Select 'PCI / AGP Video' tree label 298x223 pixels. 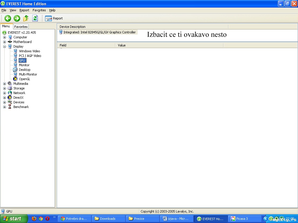click(30, 56)
